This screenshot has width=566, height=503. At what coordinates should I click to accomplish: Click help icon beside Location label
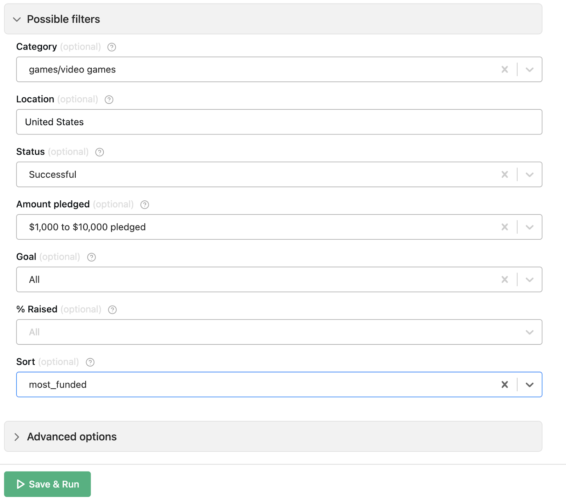click(109, 100)
